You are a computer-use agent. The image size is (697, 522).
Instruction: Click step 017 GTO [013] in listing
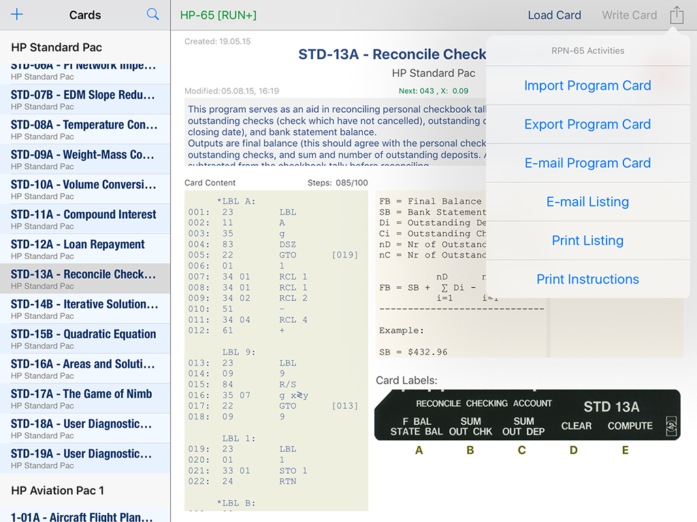tap(273, 406)
